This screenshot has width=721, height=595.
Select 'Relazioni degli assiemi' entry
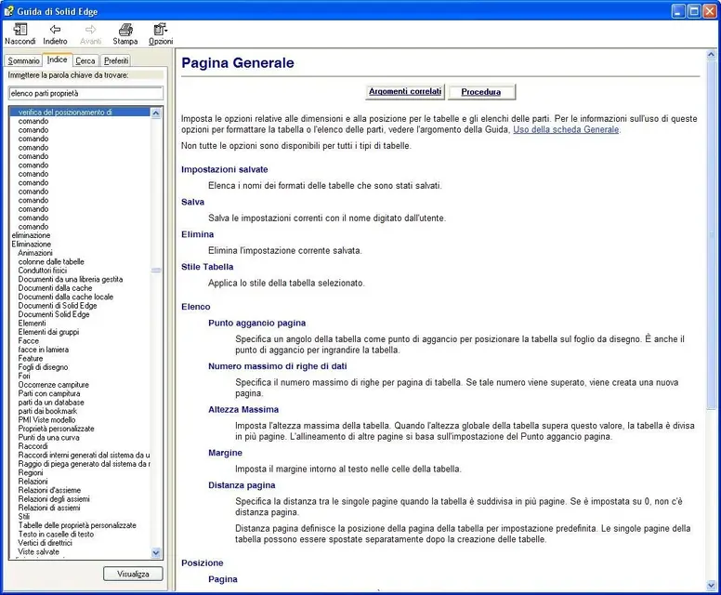pyautogui.click(x=54, y=499)
